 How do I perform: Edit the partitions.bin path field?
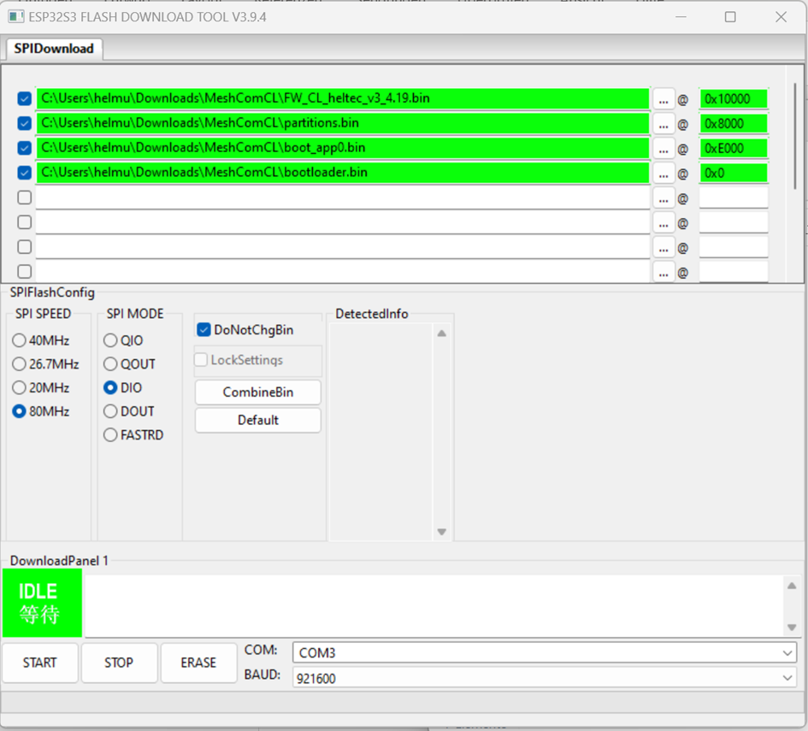[x=343, y=123]
